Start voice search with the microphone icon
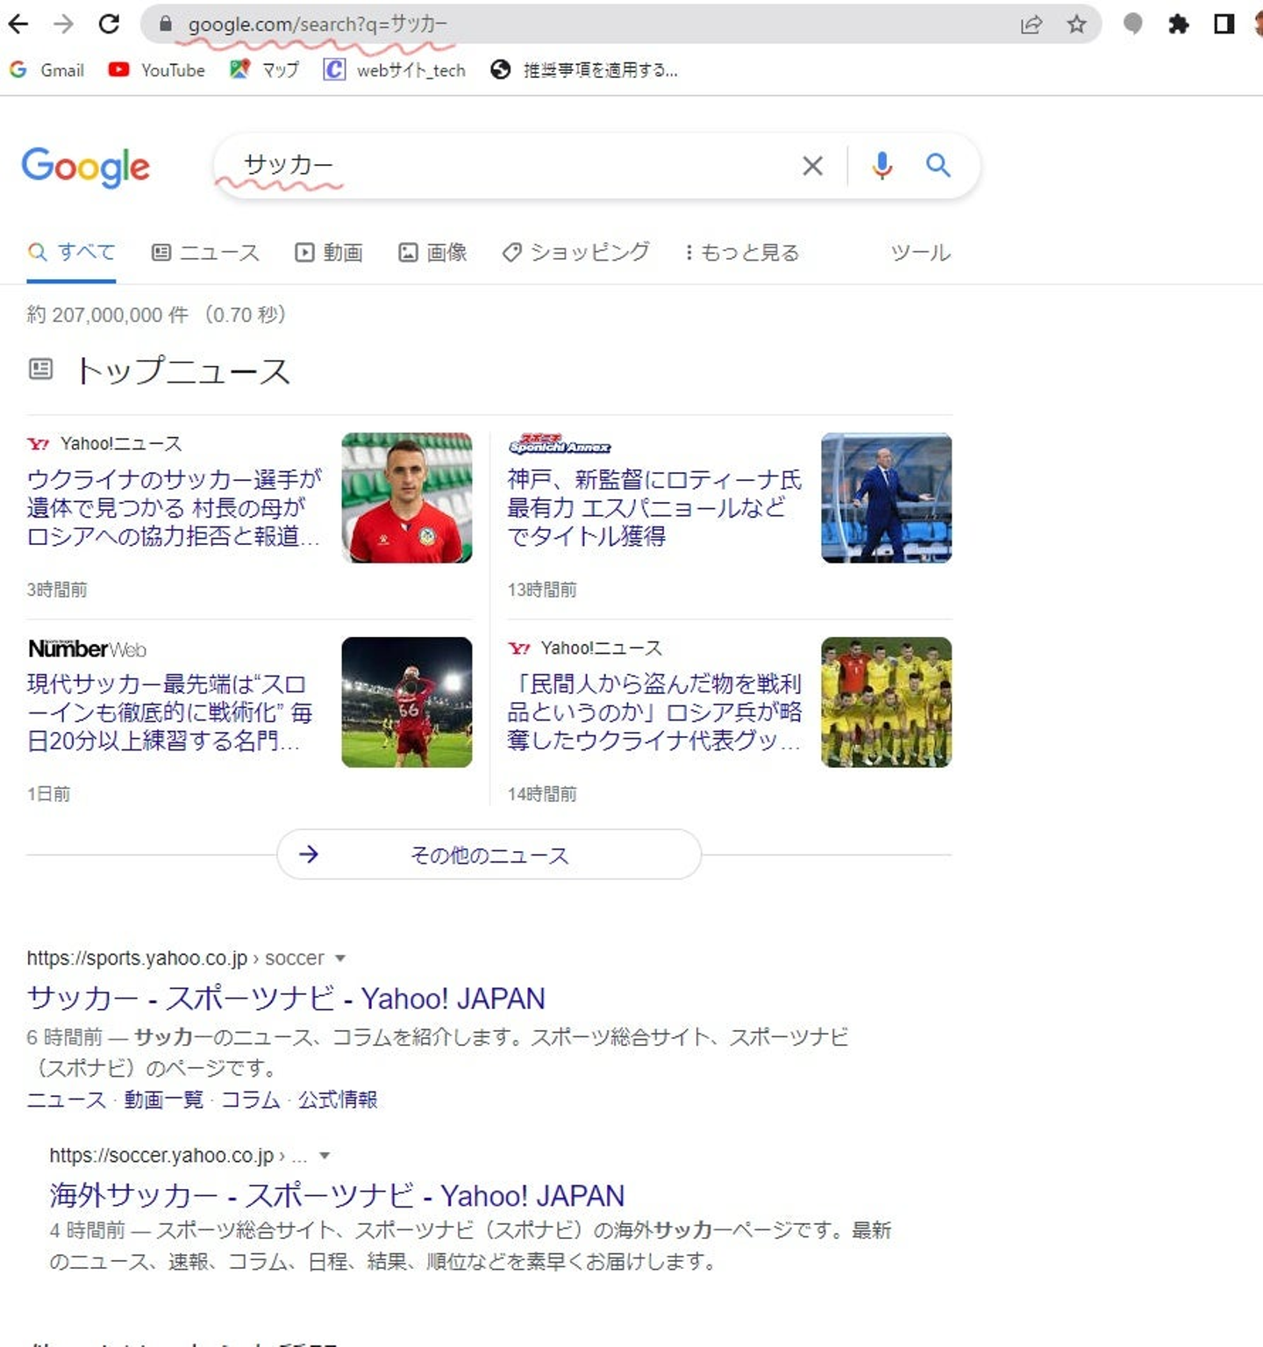Viewport: 1263px width, 1347px height. [x=882, y=165]
